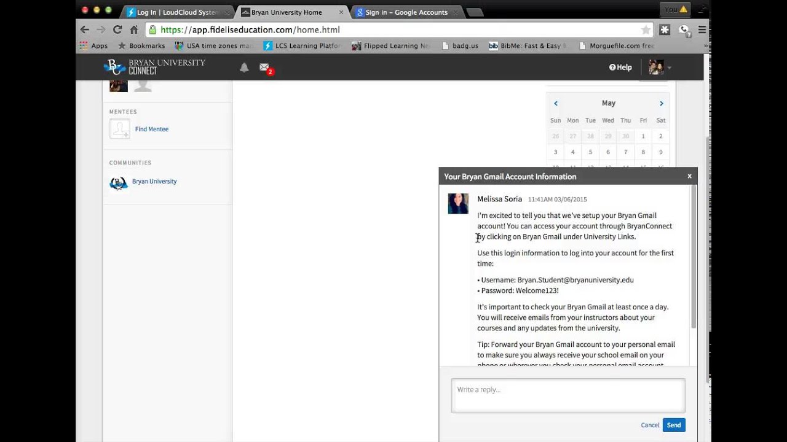This screenshot has height=442, width=787.
Task: Click Melissa Soria's profile picture
Action: [458, 204]
